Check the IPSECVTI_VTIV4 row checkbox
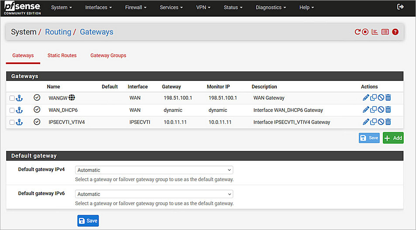Image resolution: width=416 pixels, height=230 pixels. 12,122
